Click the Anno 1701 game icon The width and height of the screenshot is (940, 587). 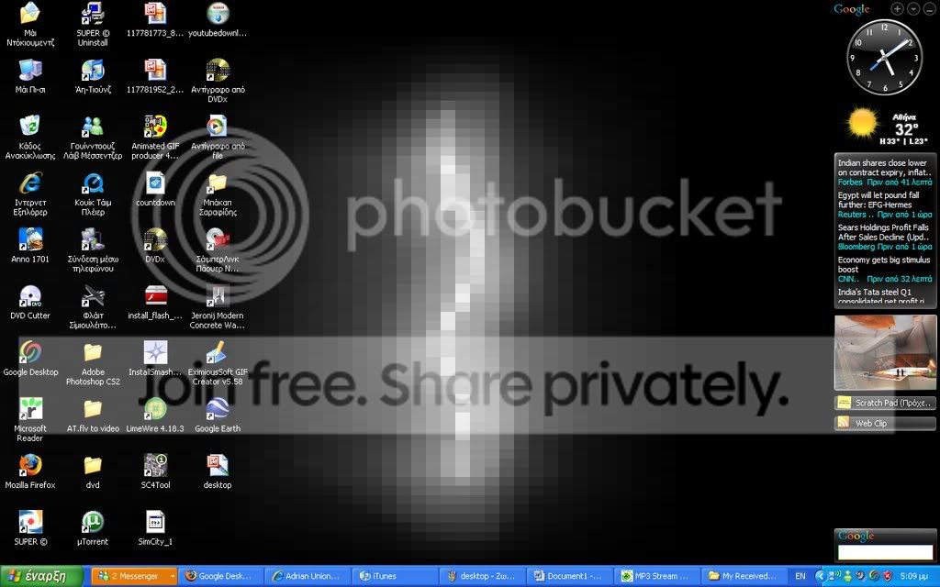[x=30, y=239]
